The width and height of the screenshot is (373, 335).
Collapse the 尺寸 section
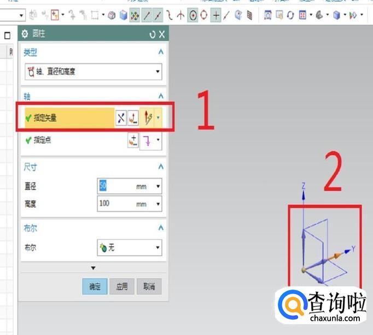point(160,167)
